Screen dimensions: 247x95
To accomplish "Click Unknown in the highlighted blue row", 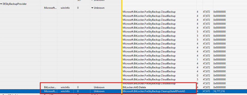I will (x=99, y=91).
